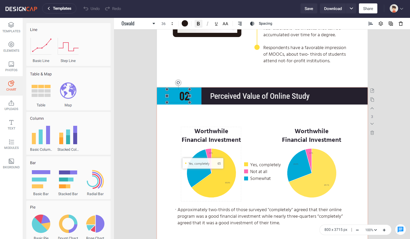Toggle italic text style
The width and height of the screenshot is (410, 239).
pyautogui.click(x=207, y=24)
